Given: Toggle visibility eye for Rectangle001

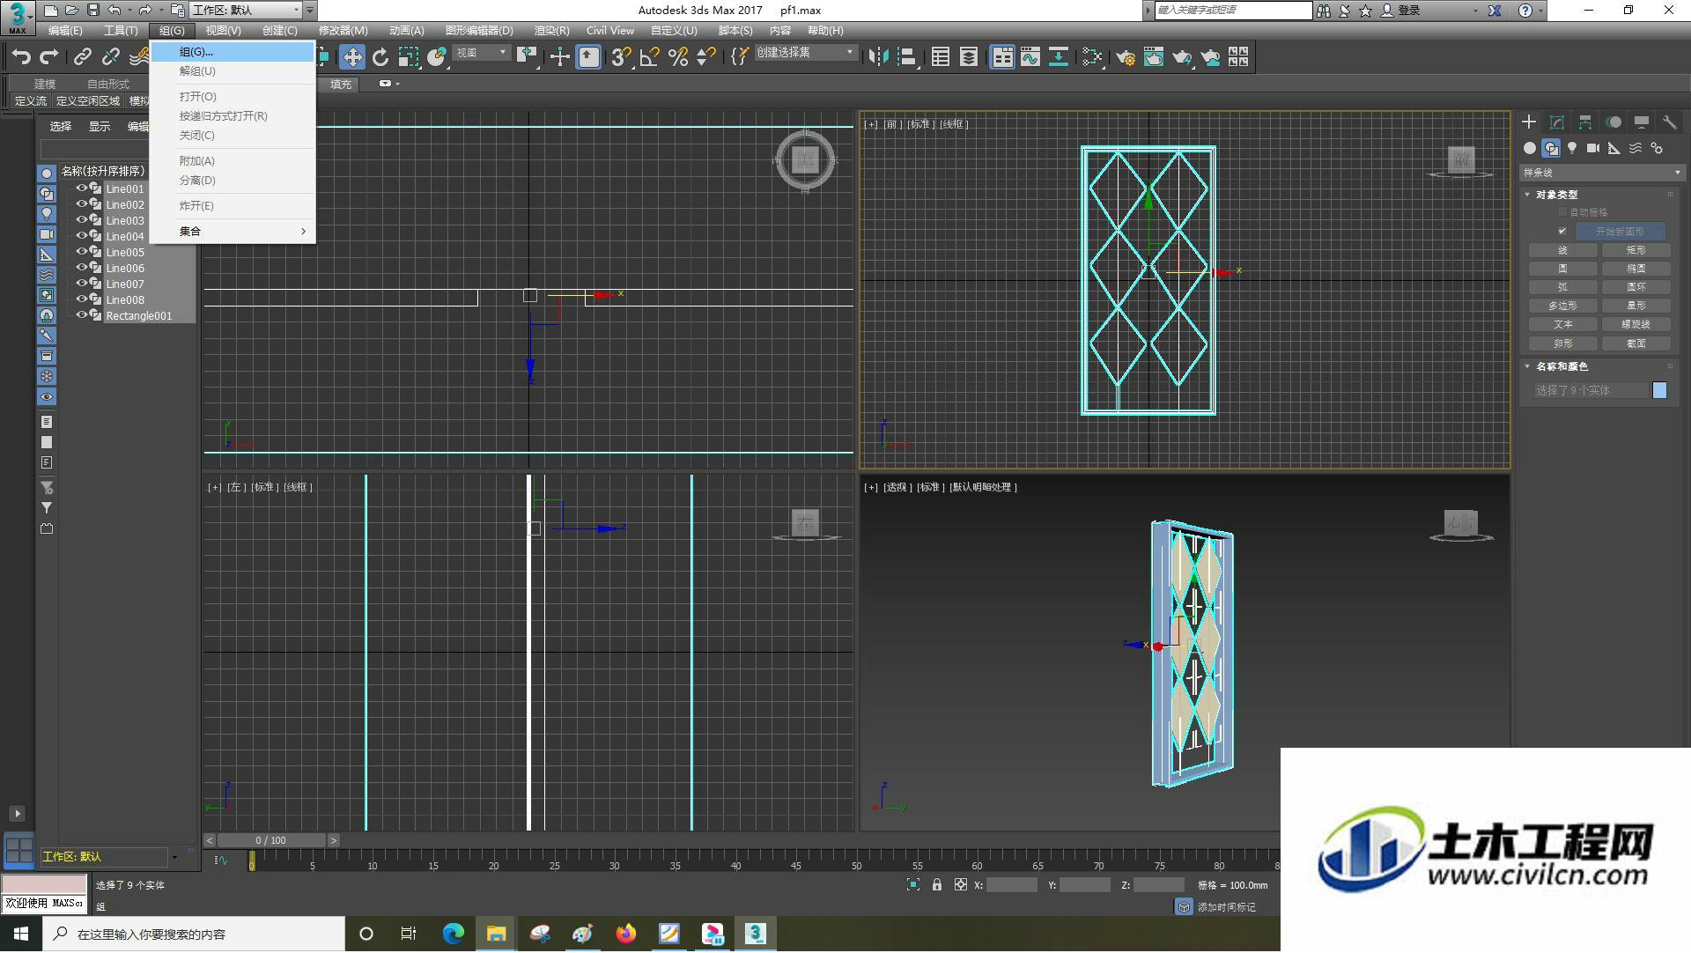Looking at the screenshot, I should (x=82, y=315).
